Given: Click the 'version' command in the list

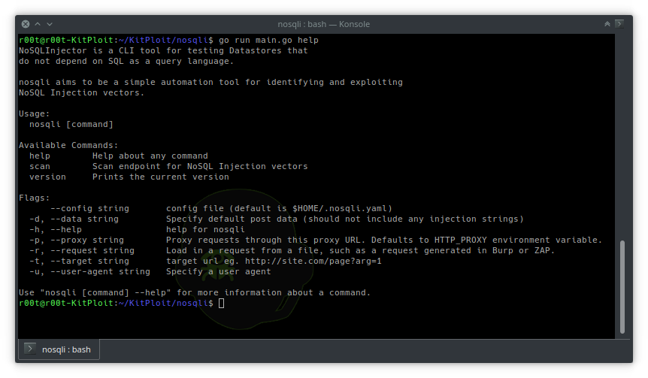Looking at the screenshot, I should coord(47,177).
